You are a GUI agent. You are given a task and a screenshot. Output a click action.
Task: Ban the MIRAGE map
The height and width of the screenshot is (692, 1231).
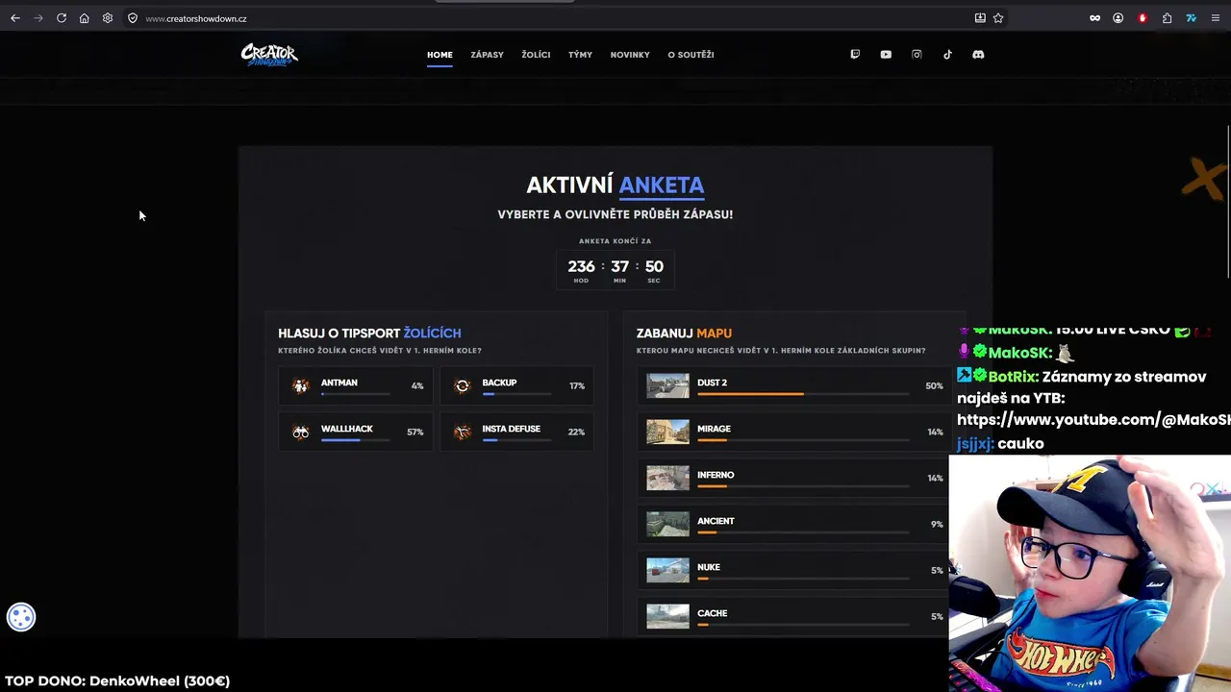[x=793, y=432]
